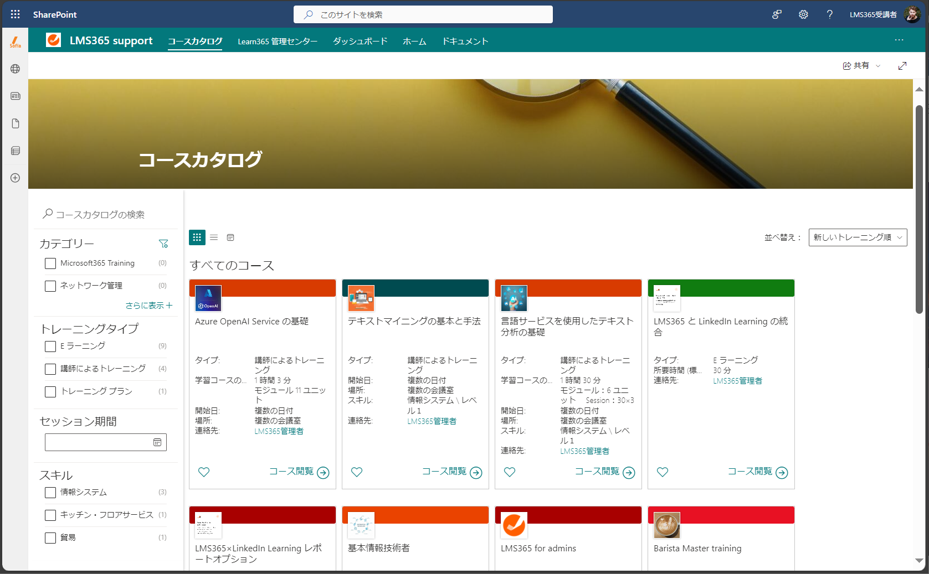Open LMS365管理者 contact in E ラーニング card
Viewport: 929px width, 574px height.
pyautogui.click(x=737, y=381)
